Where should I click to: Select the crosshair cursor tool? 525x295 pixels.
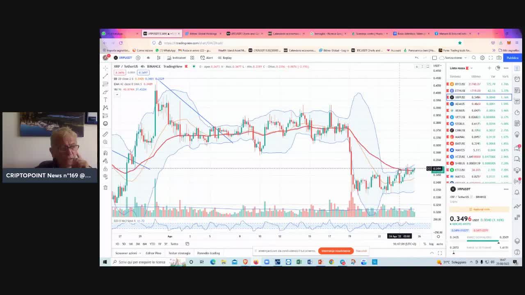[x=105, y=68]
